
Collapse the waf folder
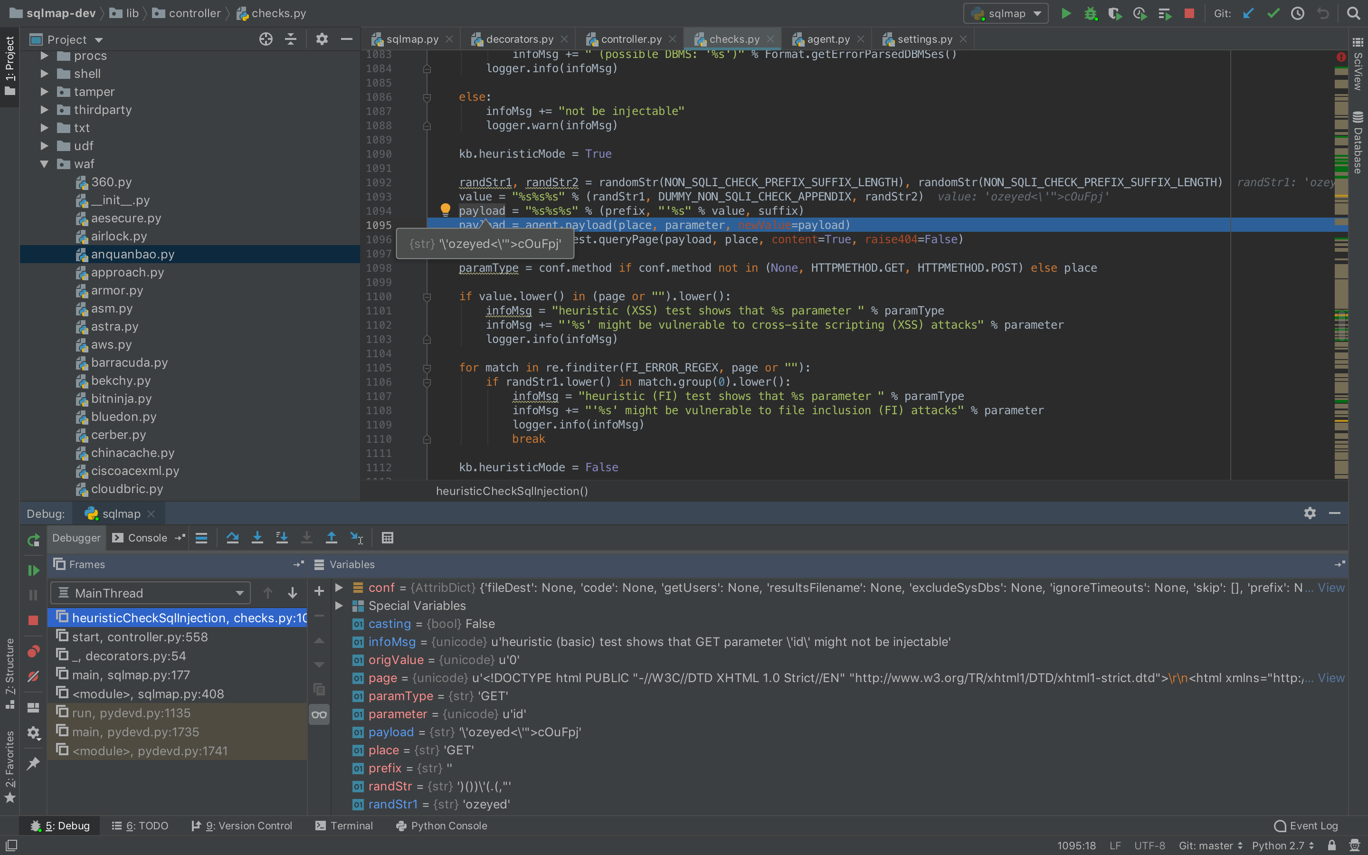[44, 164]
